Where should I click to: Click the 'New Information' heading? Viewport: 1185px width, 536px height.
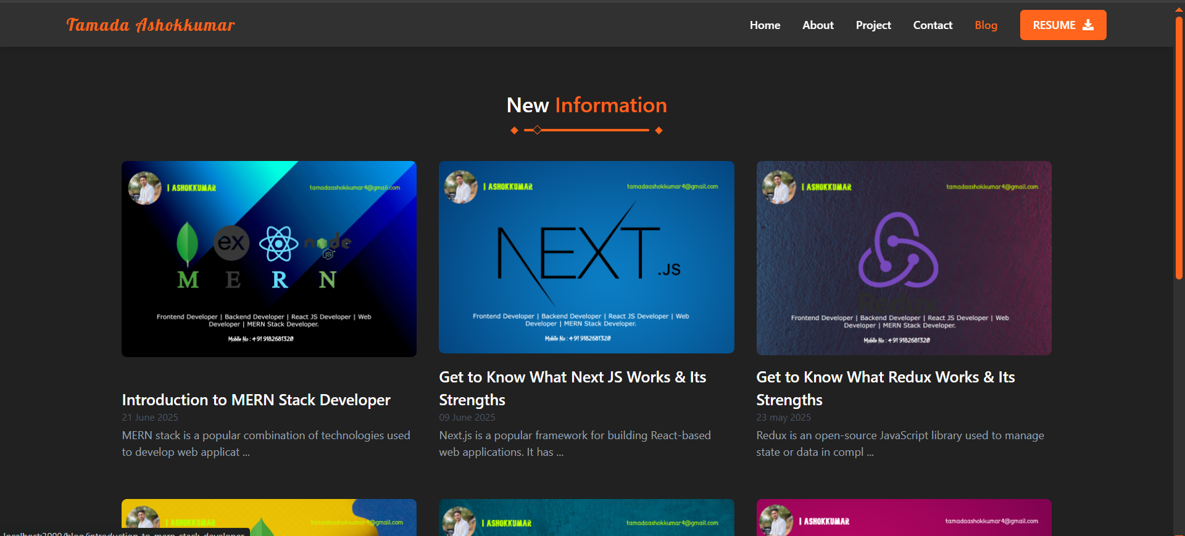coord(586,105)
